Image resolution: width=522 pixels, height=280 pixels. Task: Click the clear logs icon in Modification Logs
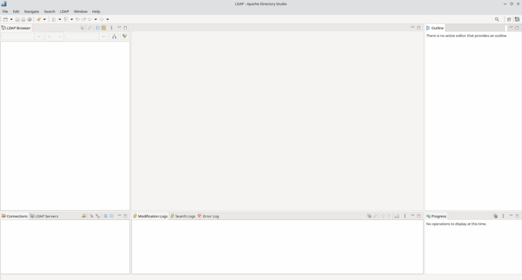point(369,216)
